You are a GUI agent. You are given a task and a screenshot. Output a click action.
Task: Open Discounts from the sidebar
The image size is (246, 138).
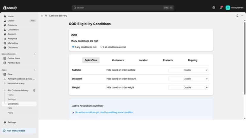(x=12, y=48)
